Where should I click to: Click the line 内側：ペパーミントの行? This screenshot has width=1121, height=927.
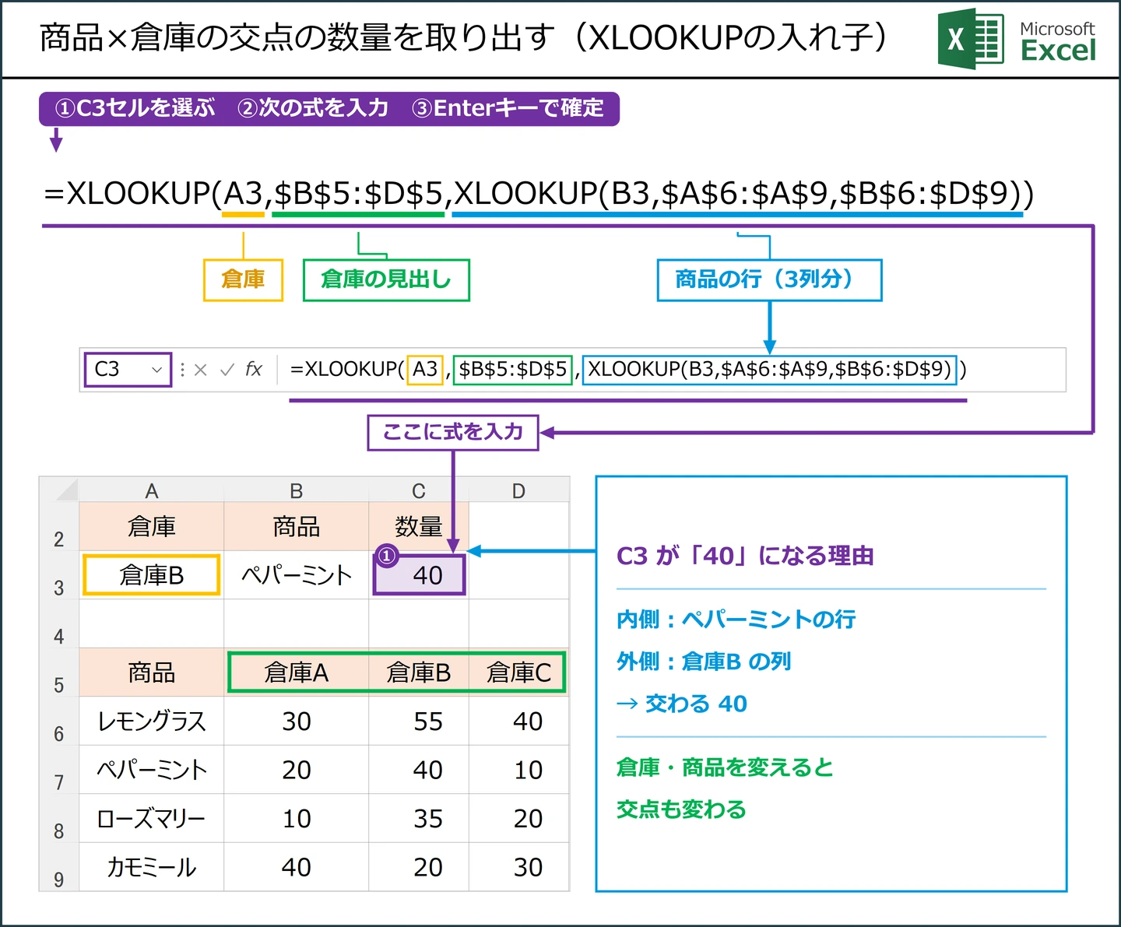pos(736,620)
